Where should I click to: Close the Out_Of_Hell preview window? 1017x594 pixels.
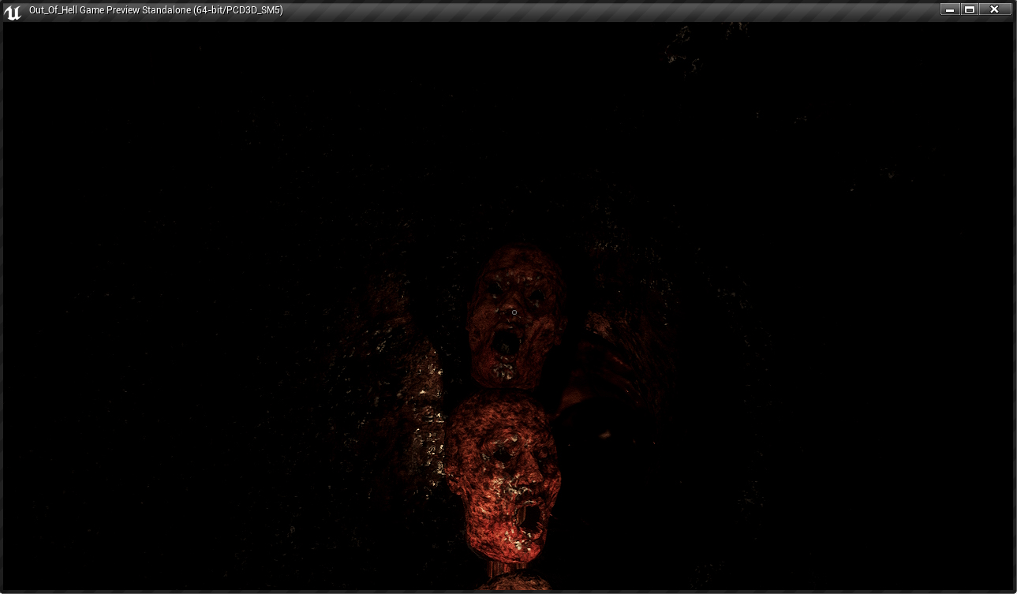coord(995,9)
